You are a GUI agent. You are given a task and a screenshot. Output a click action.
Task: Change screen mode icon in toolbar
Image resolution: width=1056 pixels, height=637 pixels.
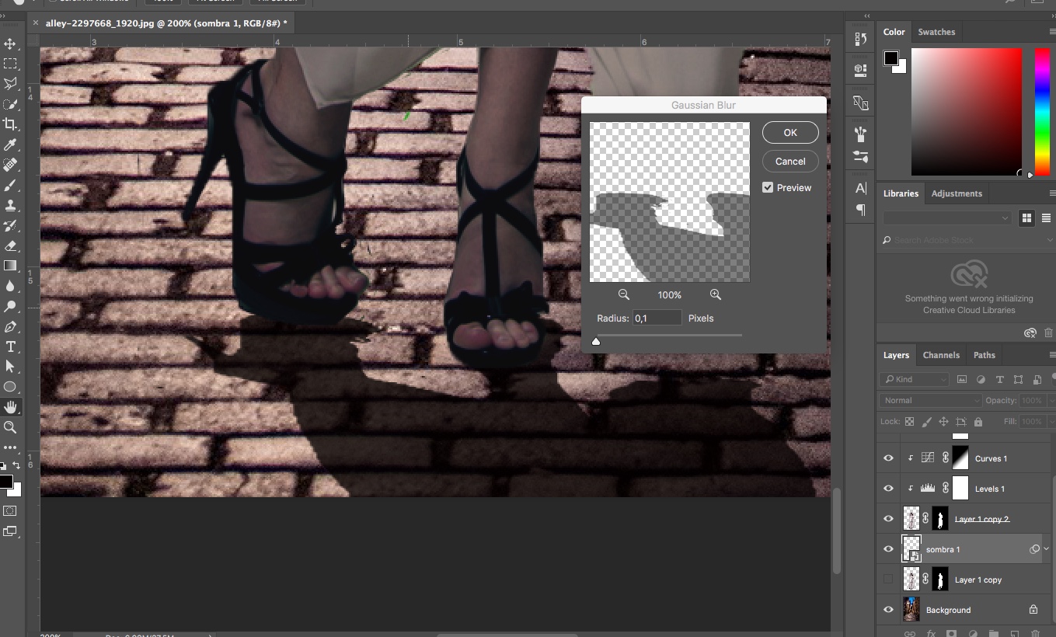[x=10, y=531]
